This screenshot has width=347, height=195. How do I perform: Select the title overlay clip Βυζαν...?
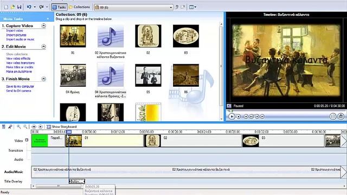point(77,181)
